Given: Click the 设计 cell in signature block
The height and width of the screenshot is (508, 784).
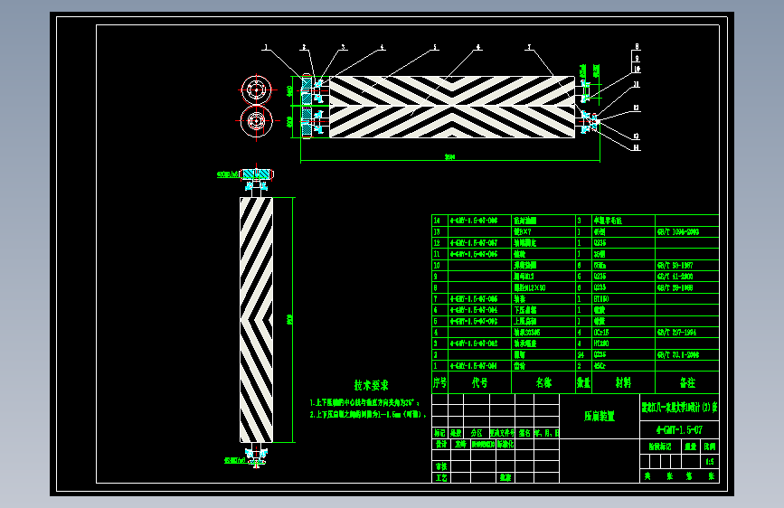Looking at the screenshot, I should pos(441,444).
